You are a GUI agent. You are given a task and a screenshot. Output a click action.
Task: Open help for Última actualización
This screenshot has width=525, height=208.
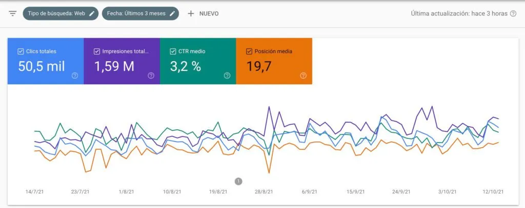513,14
